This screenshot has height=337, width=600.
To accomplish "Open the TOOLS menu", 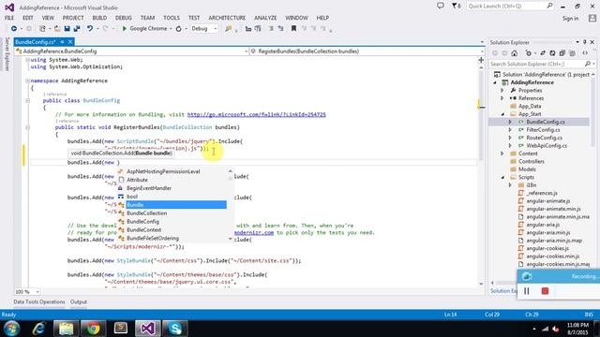I will 172,18.
